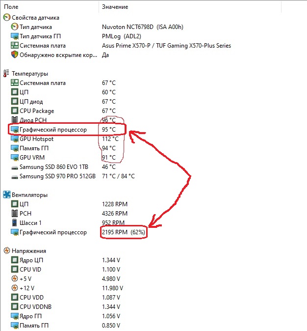Viewport: 307px width, 331px height.
Task: Click the icon next to "Диод PCH"
Action: tap(14, 120)
